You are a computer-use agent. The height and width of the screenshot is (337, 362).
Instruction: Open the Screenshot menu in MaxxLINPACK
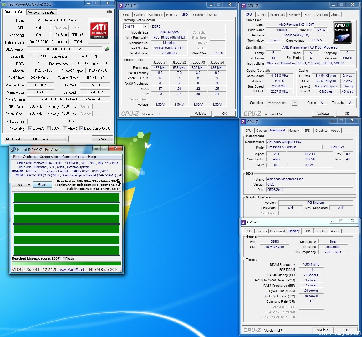click(x=49, y=157)
